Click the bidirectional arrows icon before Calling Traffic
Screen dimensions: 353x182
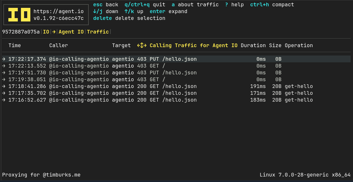pyautogui.click(x=142, y=46)
